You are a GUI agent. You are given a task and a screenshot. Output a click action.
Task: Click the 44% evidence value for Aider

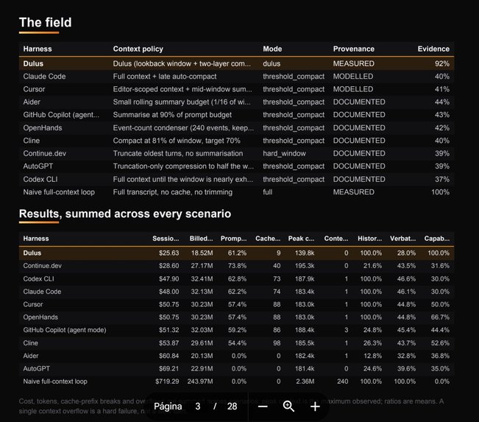[x=442, y=102]
